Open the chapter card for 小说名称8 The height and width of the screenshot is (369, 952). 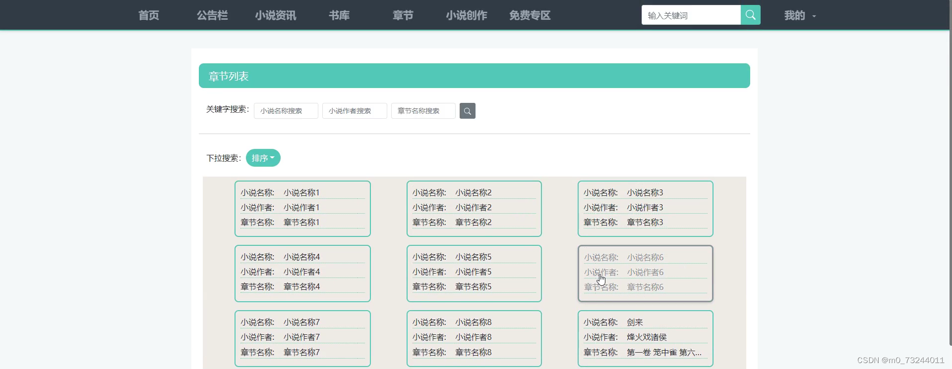pos(474,338)
